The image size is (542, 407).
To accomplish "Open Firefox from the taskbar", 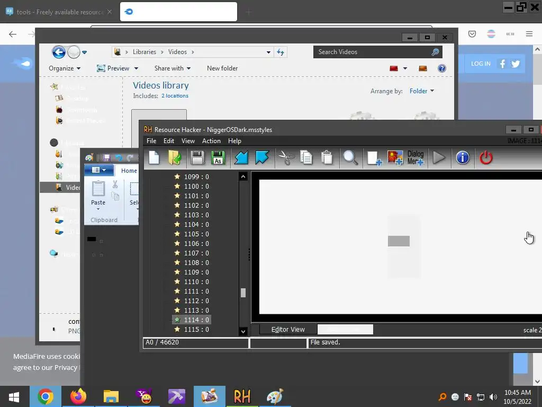I will (x=78, y=396).
